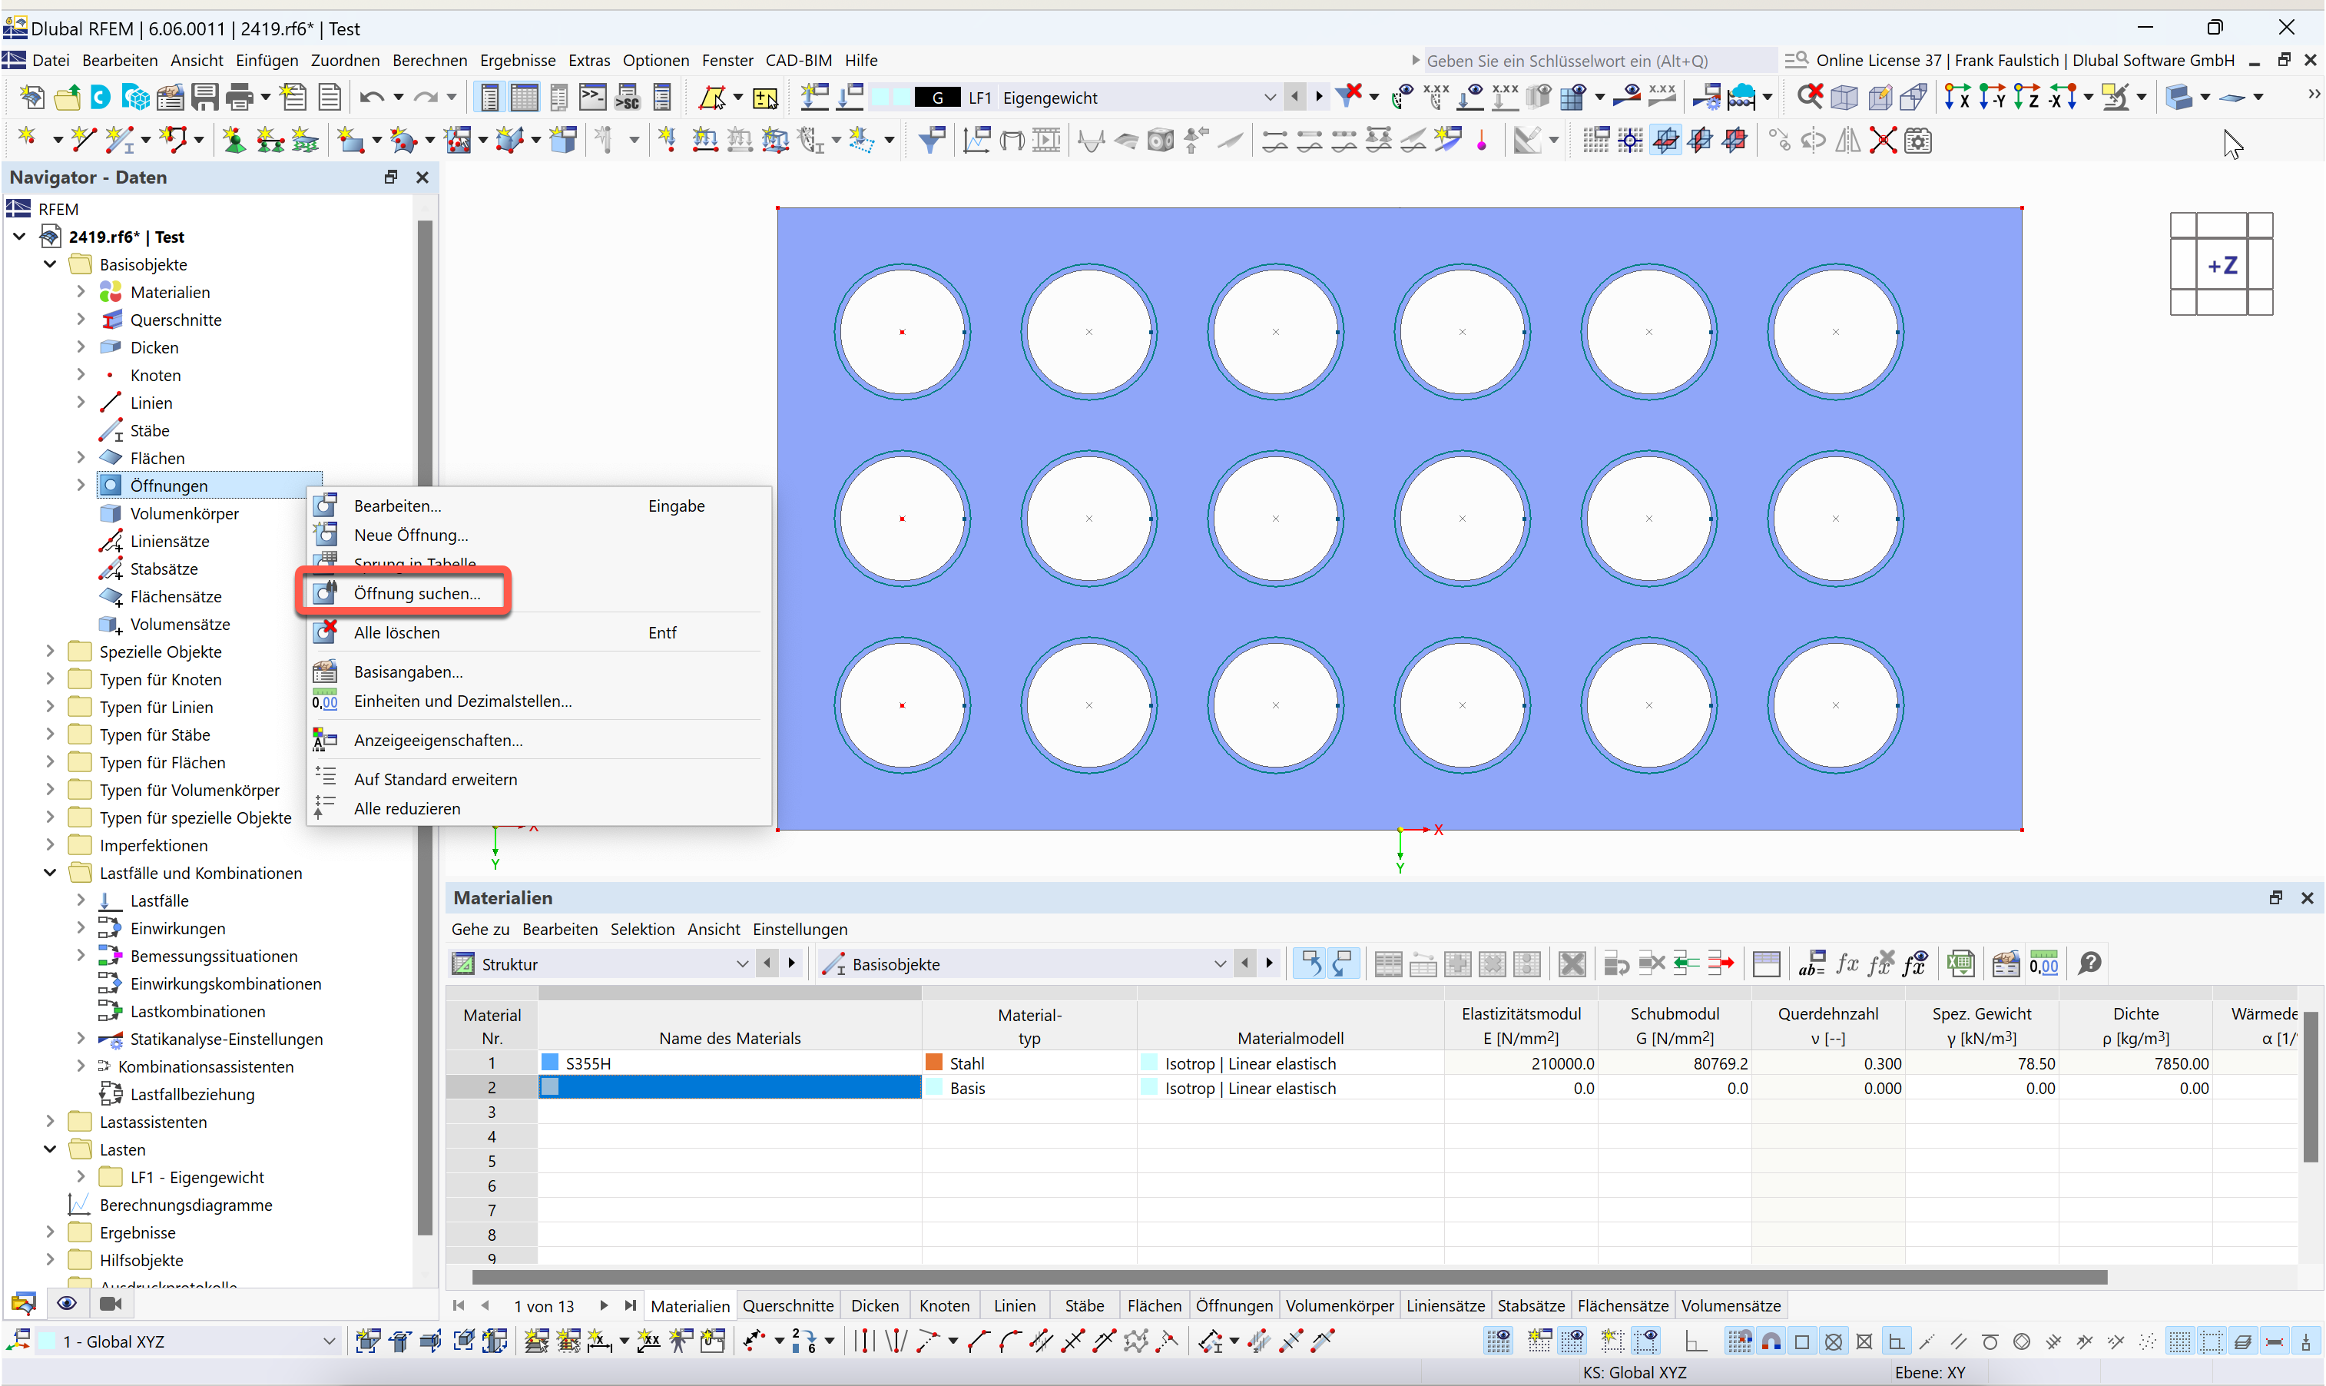Toggle object snap in the bottom status toolbar
The width and height of the screenshot is (2326, 1386).
(x=1771, y=1341)
